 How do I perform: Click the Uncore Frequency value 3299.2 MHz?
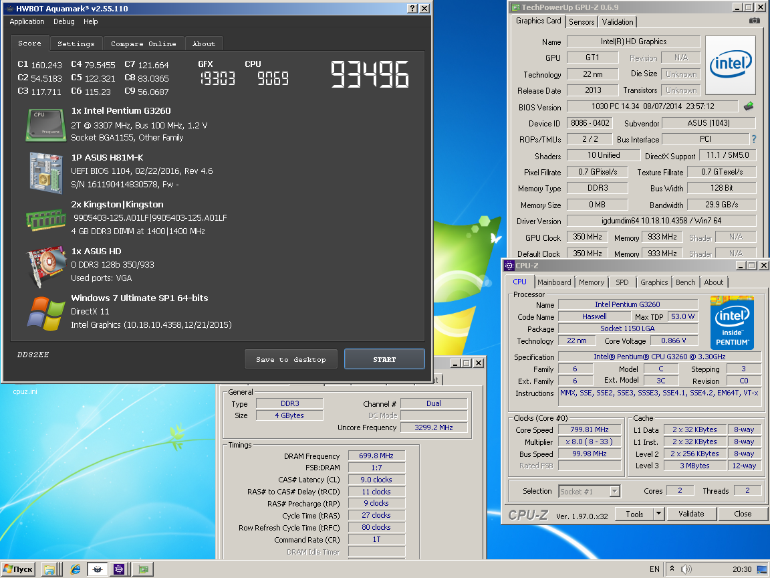pyautogui.click(x=434, y=427)
